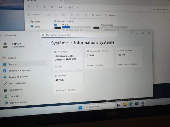The width and height of the screenshot is (170, 127).
Task: Click the Back arrow in File Explorer
Action: pos(29,6)
